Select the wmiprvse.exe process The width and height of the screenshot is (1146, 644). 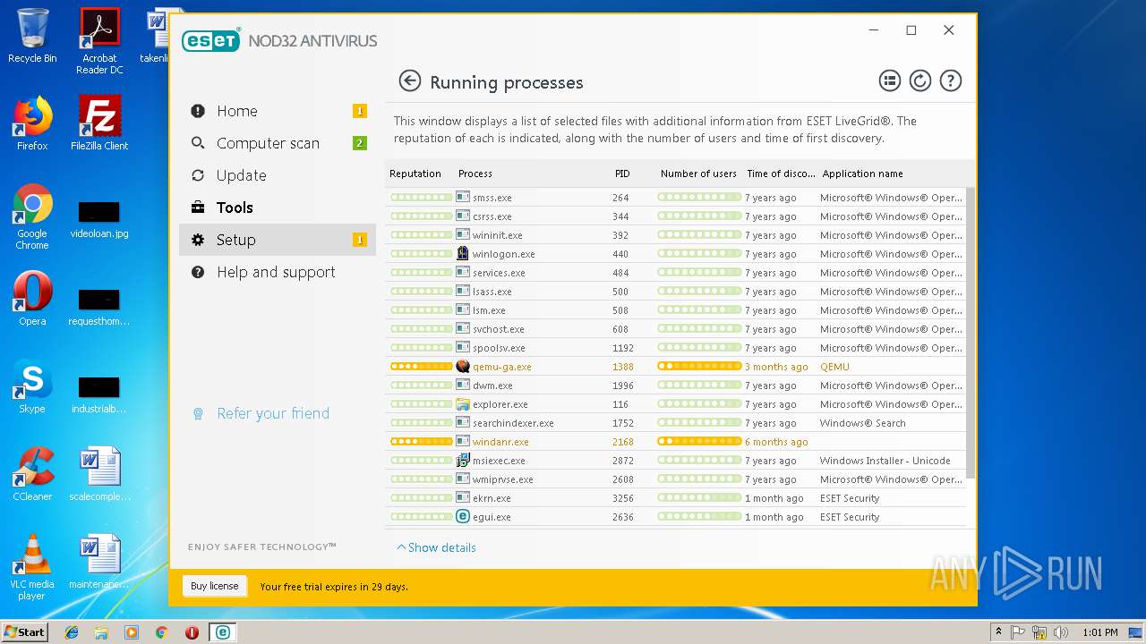pos(676,479)
